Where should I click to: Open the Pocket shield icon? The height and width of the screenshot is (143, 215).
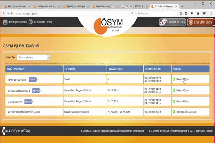[204, 13]
